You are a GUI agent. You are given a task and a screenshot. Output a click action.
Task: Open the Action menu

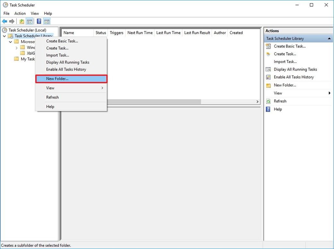[x=20, y=13]
